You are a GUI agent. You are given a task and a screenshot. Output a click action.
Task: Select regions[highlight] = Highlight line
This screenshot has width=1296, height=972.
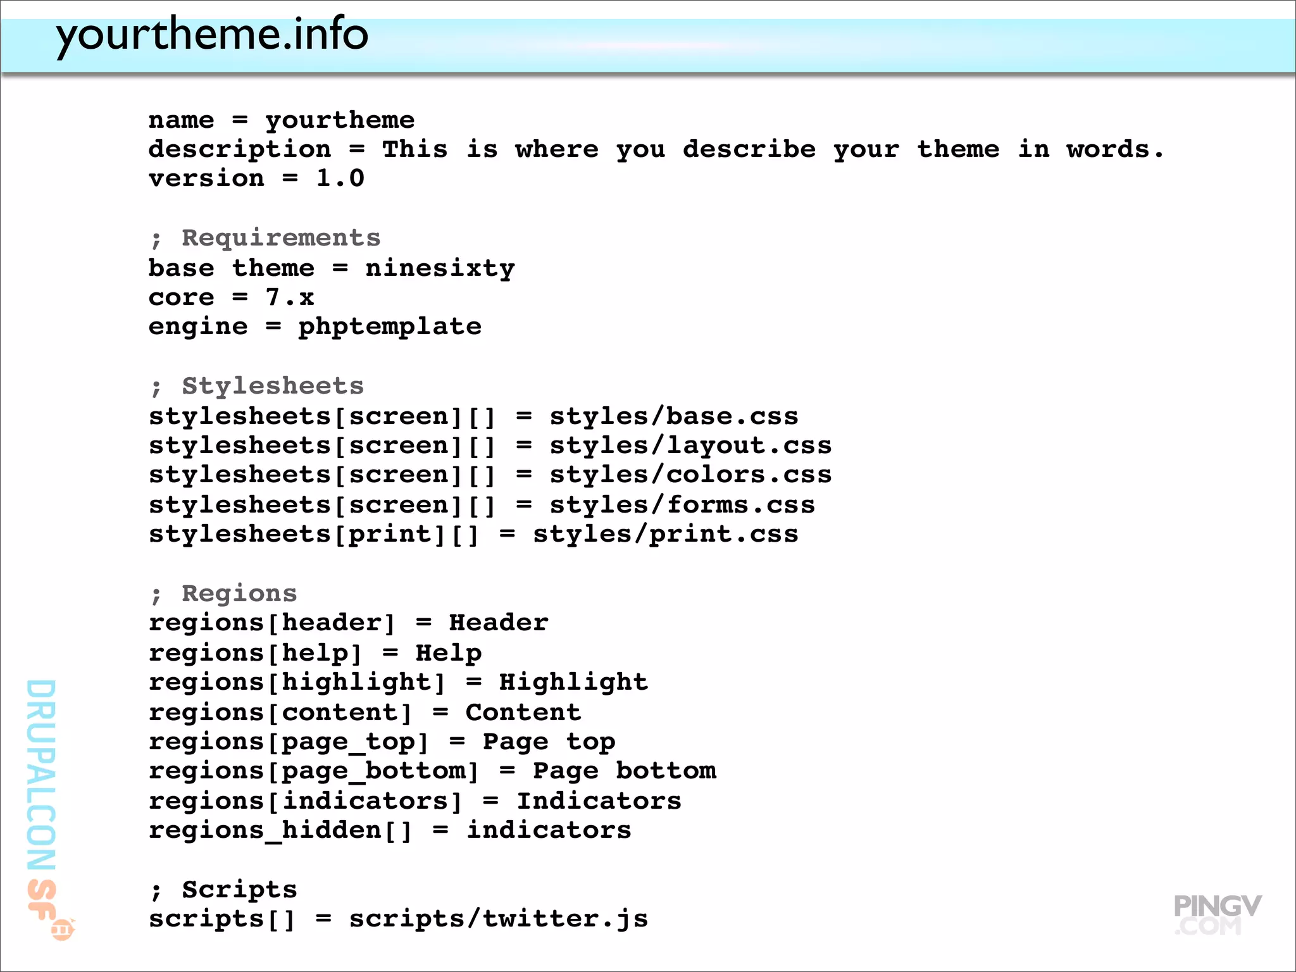pos(399,683)
